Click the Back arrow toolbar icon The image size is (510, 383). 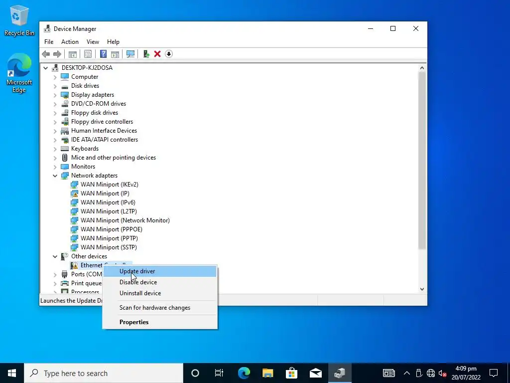[46, 54]
